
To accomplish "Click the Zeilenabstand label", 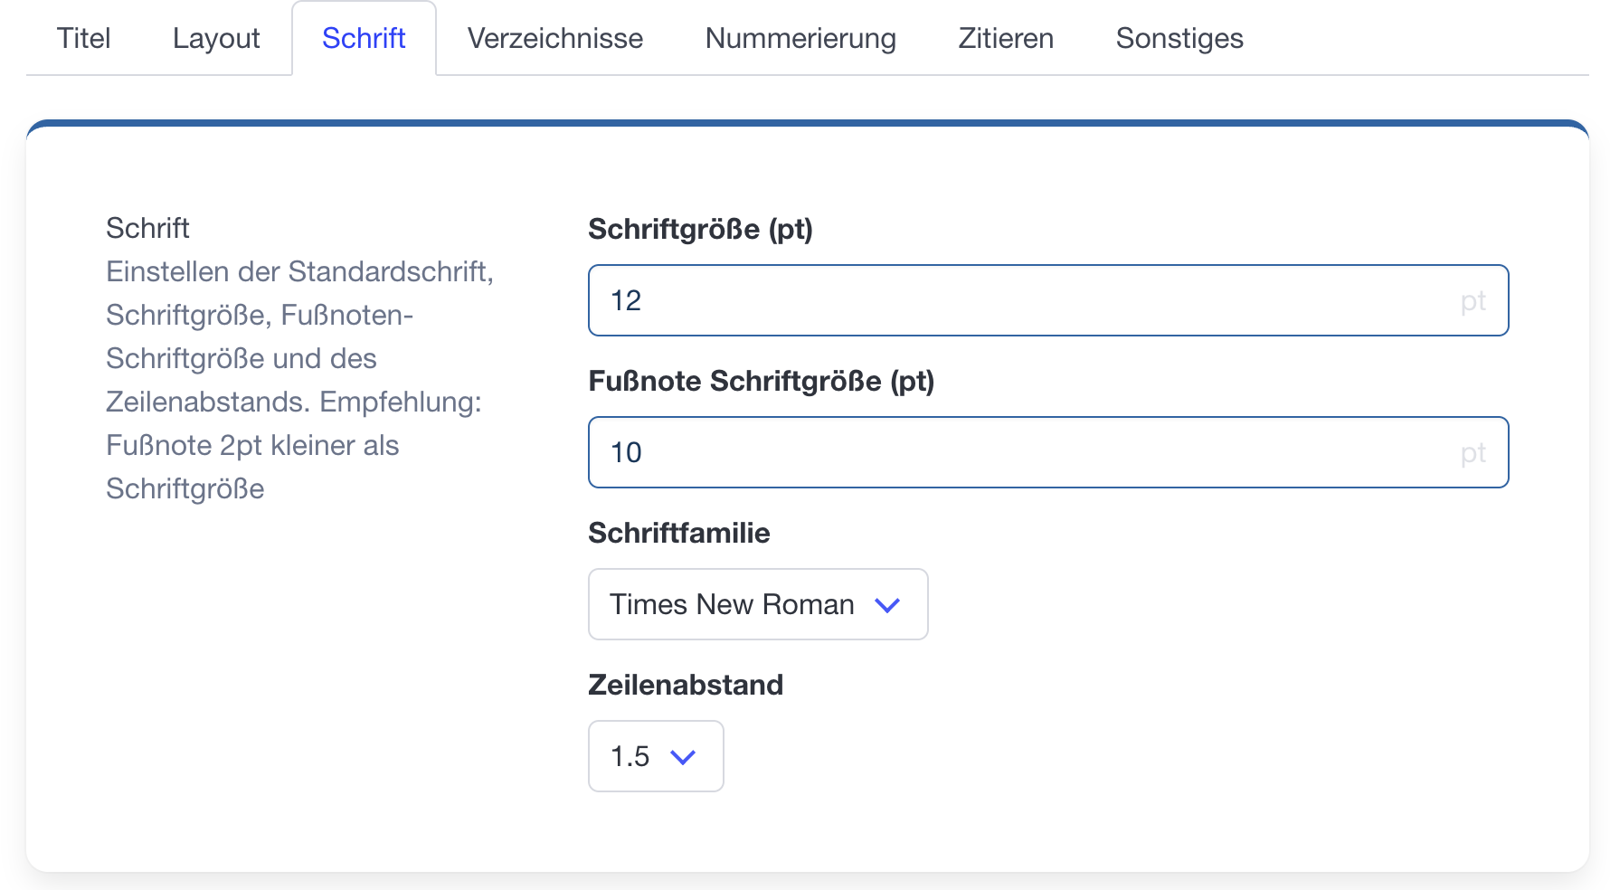I will click(685, 685).
